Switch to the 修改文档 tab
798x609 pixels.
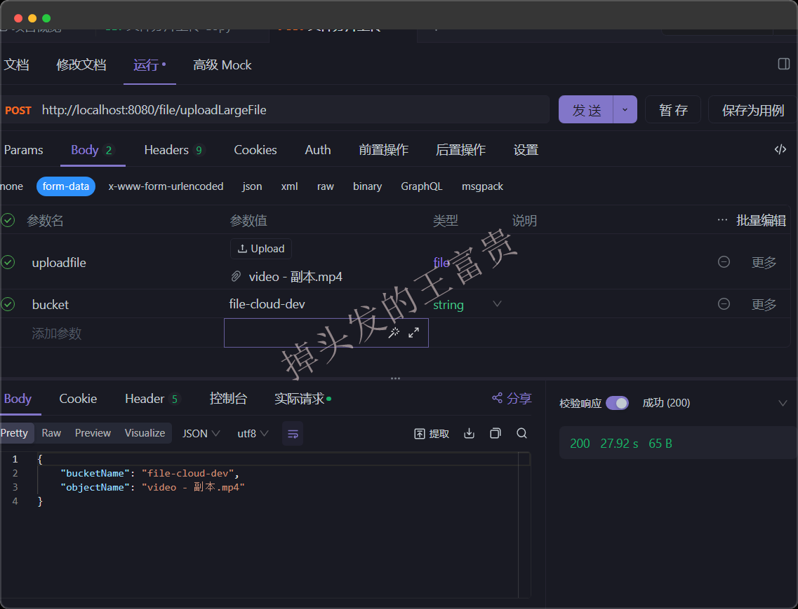pyautogui.click(x=81, y=65)
